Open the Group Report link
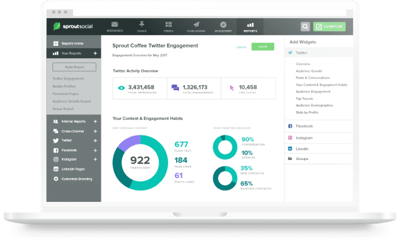 coord(62,109)
